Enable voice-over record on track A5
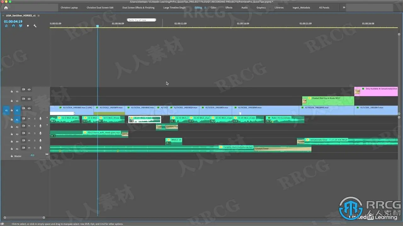Image resolution: width=403 pixels, height=226 pixels. (x=40, y=148)
